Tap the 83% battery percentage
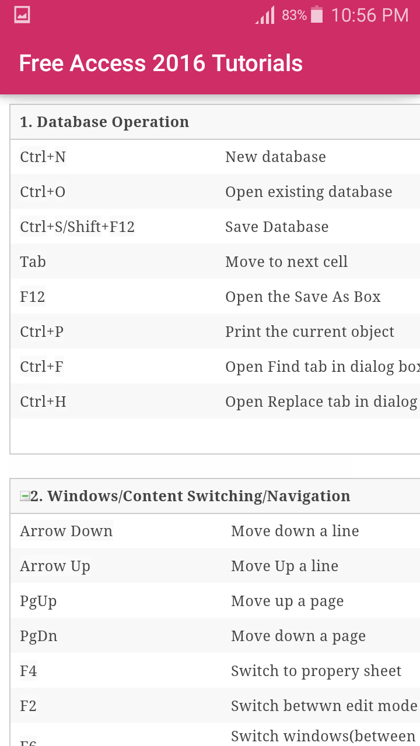Viewport: 420px width, 746px height. click(294, 15)
